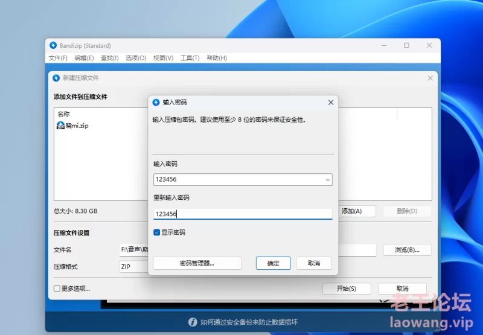Enable the 更多选项 checkbox
Image resolution: width=483 pixels, height=335 pixels.
point(57,289)
